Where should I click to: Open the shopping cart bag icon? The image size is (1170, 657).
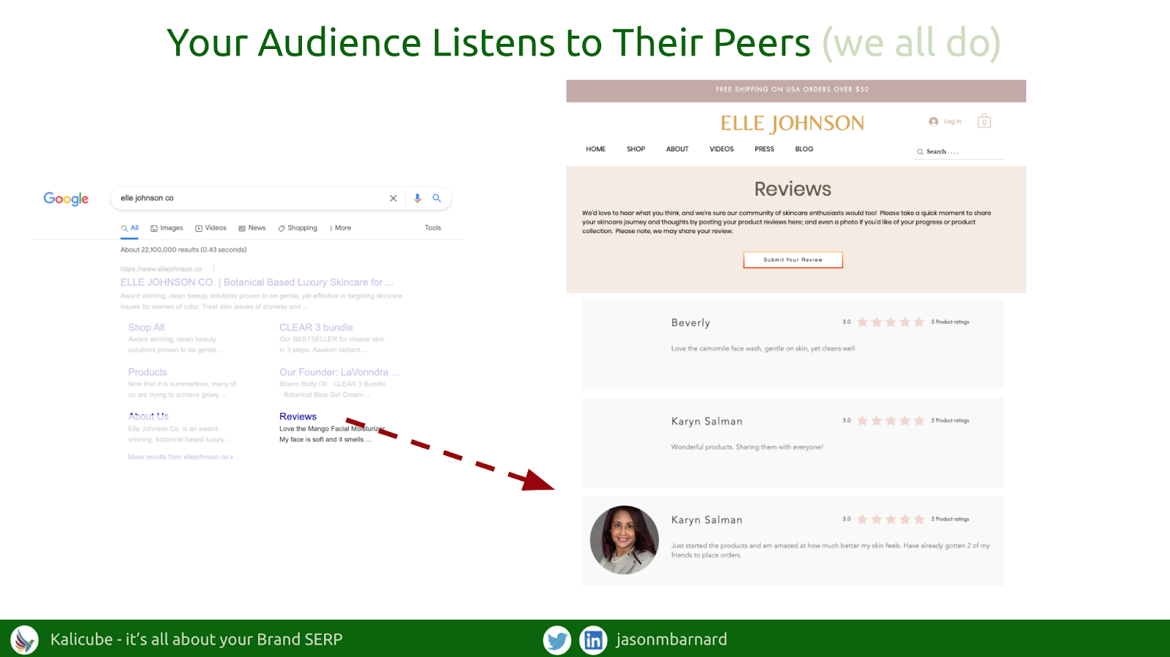984,121
